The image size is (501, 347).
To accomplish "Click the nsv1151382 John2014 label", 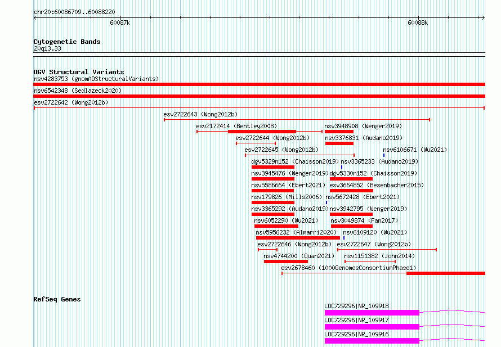I will pyautogui.click(x=379, y=256).
